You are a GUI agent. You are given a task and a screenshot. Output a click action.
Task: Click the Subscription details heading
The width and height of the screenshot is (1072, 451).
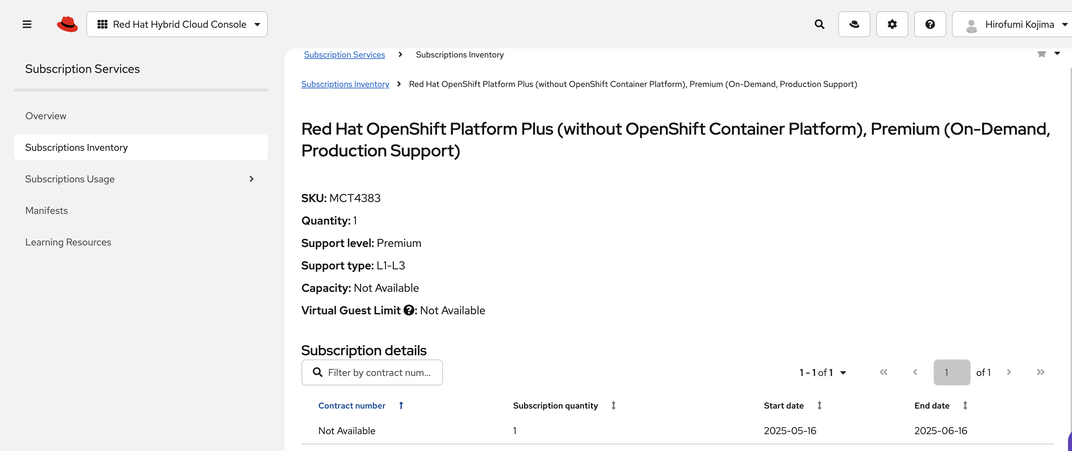pyautogui.click(x=364, y=350)
